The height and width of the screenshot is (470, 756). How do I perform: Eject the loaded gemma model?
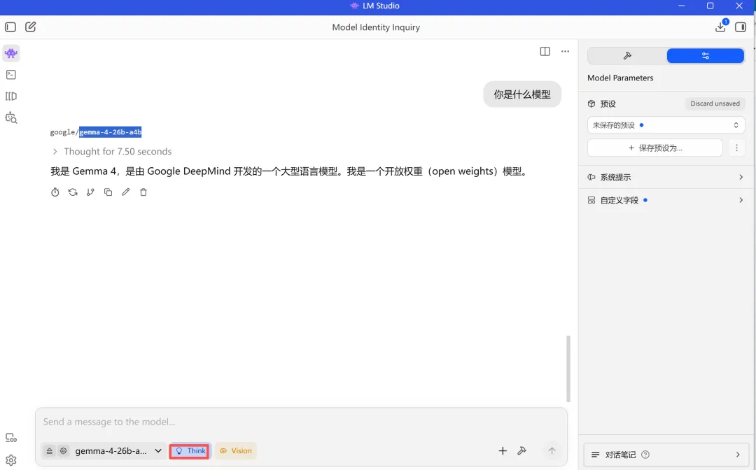pyautogui.click(x=49, y=450)
